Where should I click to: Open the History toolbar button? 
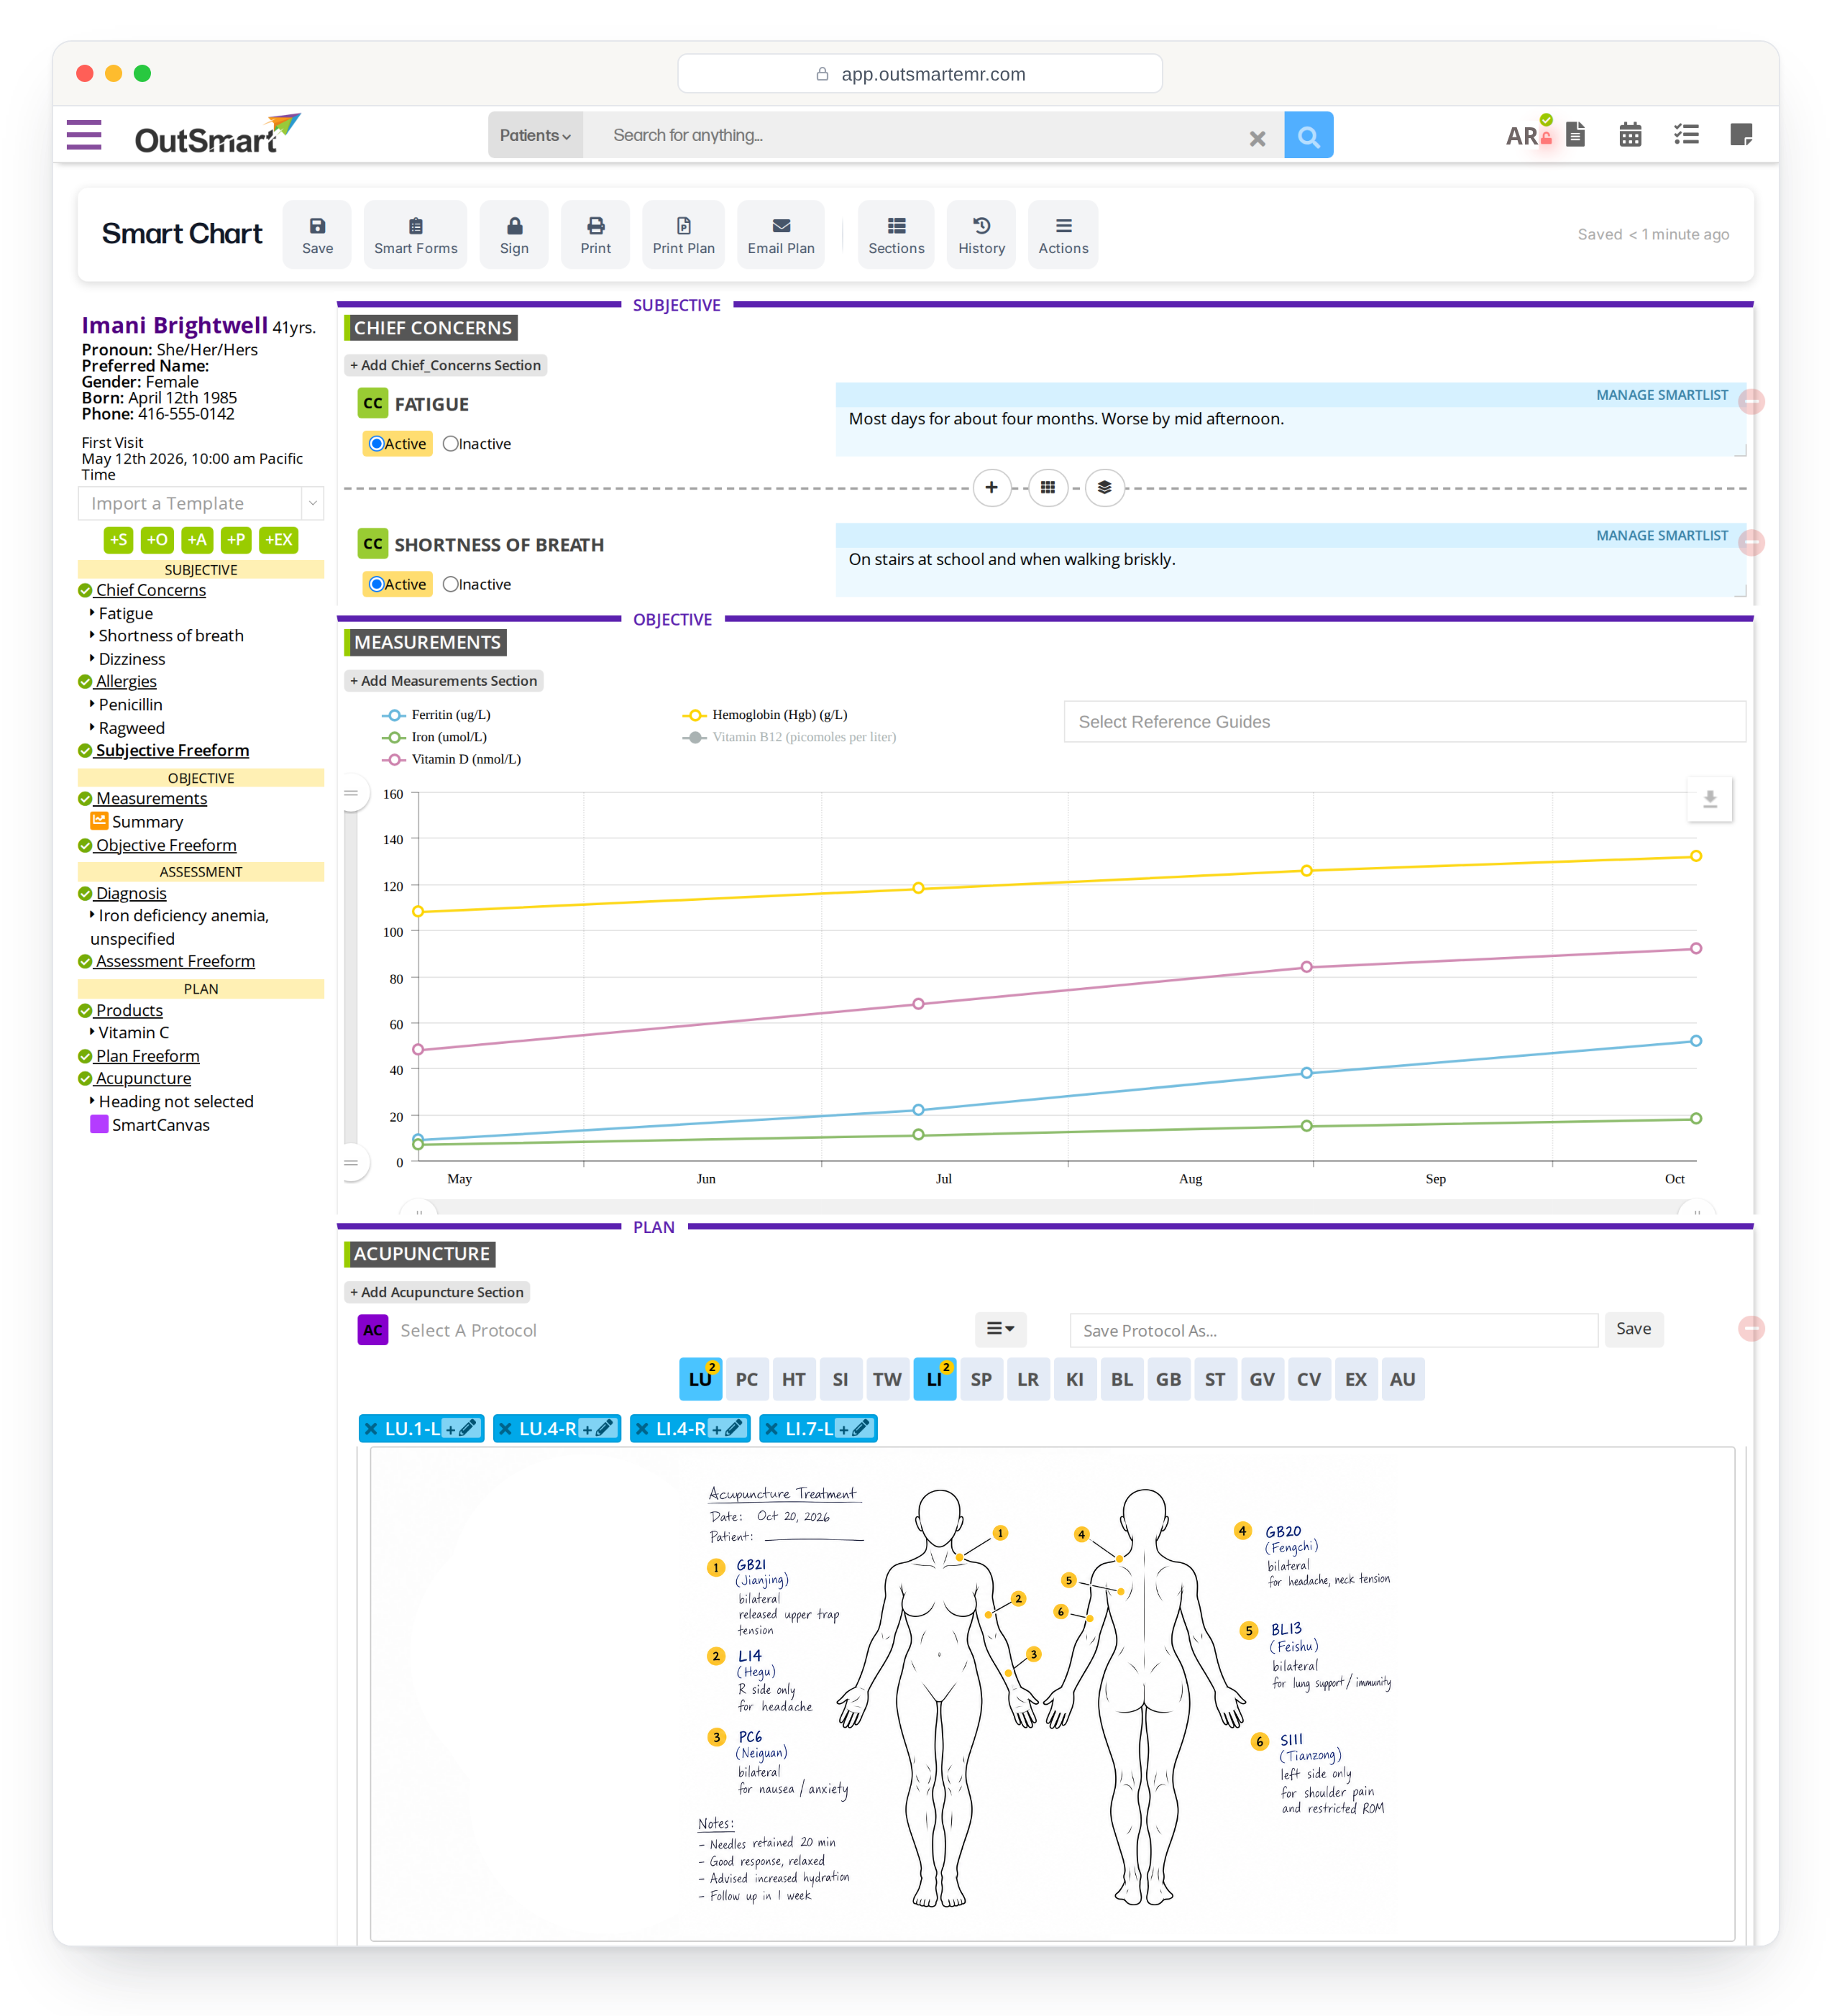[981, 234]
